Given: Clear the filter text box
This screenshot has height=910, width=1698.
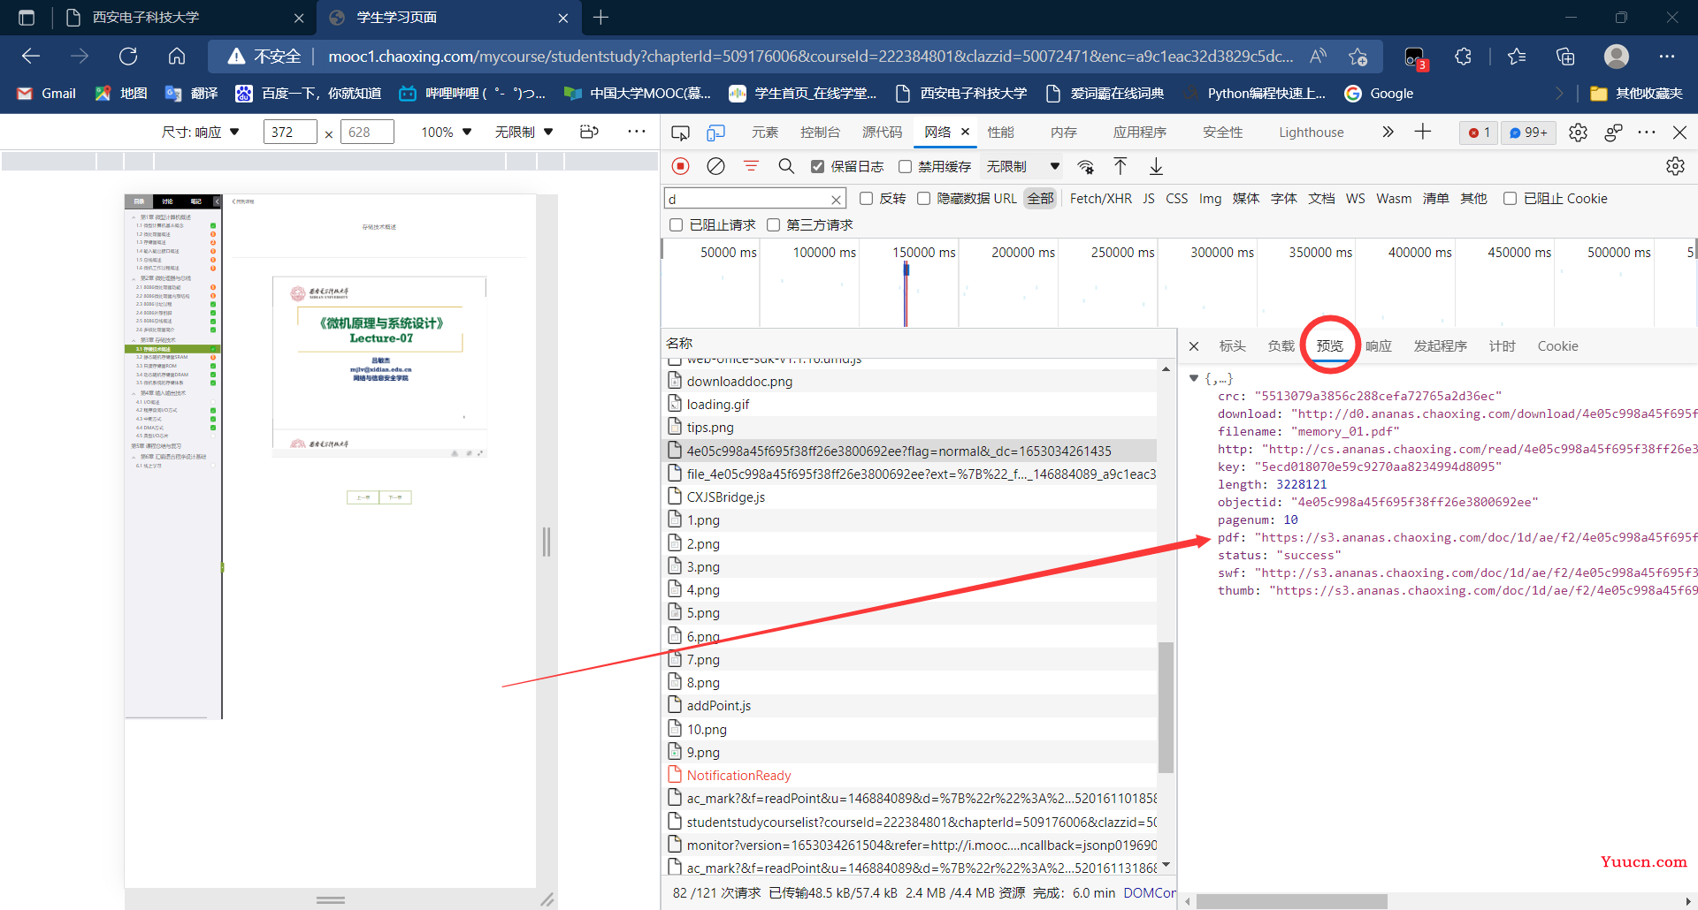Looking at the screenshot, I should coord(836,199).
